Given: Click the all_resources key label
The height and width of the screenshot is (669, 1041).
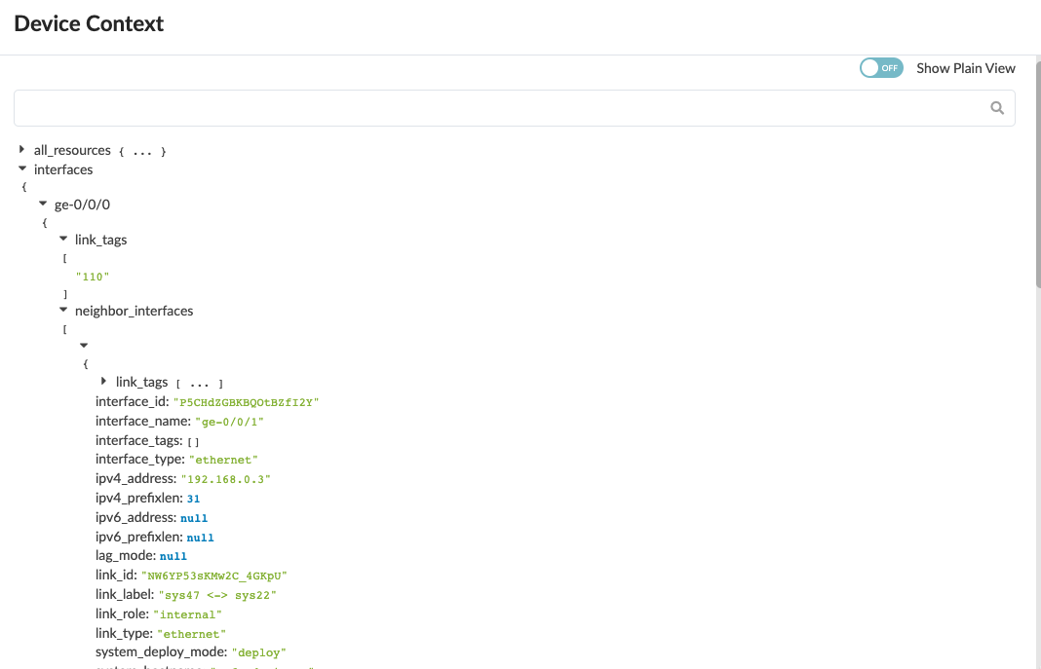Looking at the screenshot, I should [x=72, y=151].
